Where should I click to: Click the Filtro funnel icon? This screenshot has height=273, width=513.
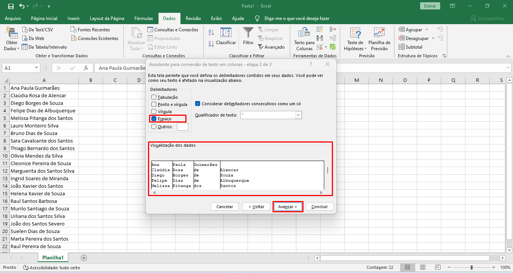pyautogui.click(x=248, y=33)
